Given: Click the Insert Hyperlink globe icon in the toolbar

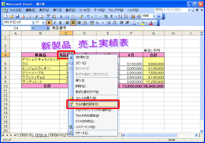Looking at the screenshot, I should coord(106,16).
